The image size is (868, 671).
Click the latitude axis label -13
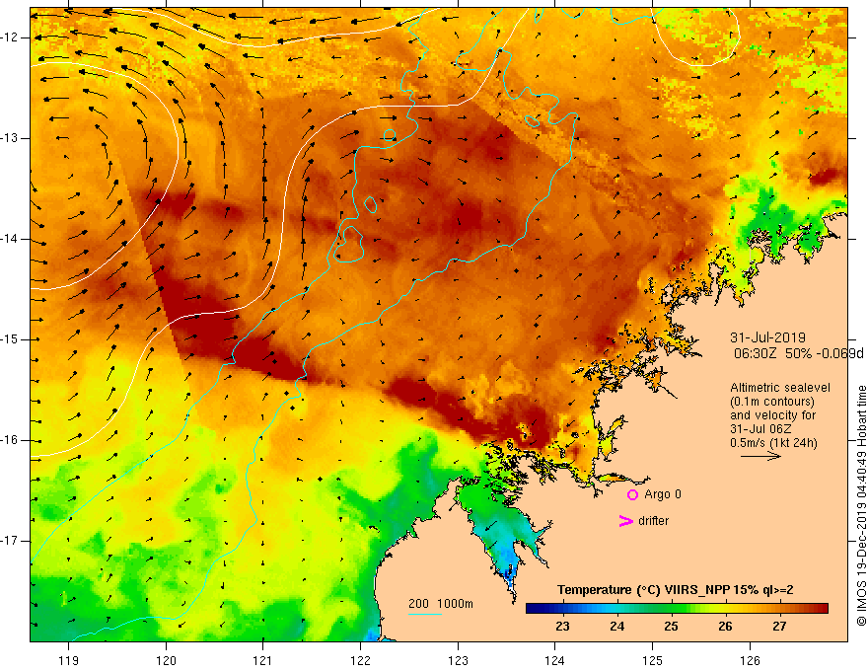[11, 138]
